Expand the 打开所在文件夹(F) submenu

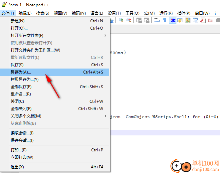(x=55, y=36)
